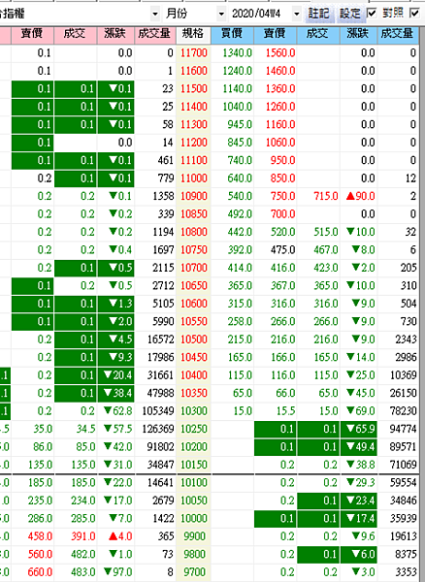Open the 指權 product dropdown arrow
Screen dimensions: 425x582
pos(155,15)
